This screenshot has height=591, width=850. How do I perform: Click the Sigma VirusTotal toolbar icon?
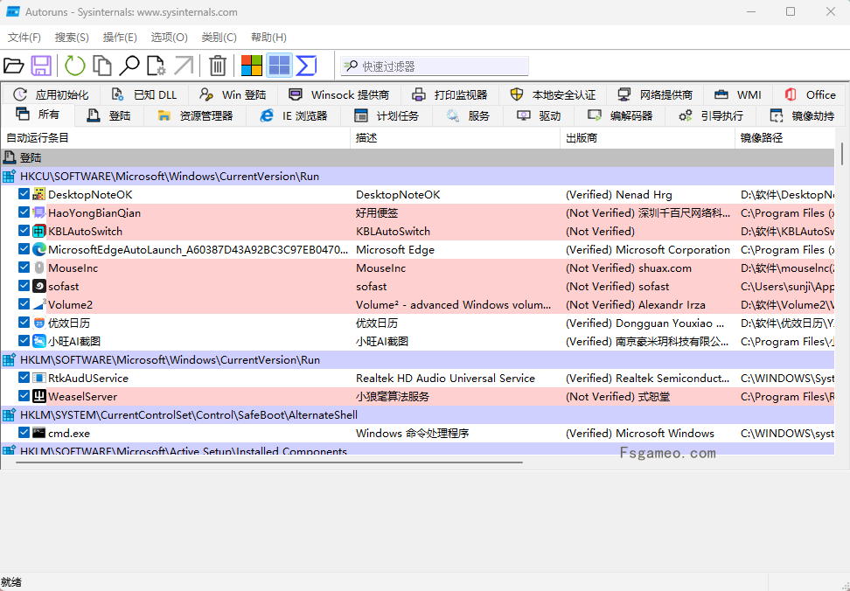click(306, 66)
